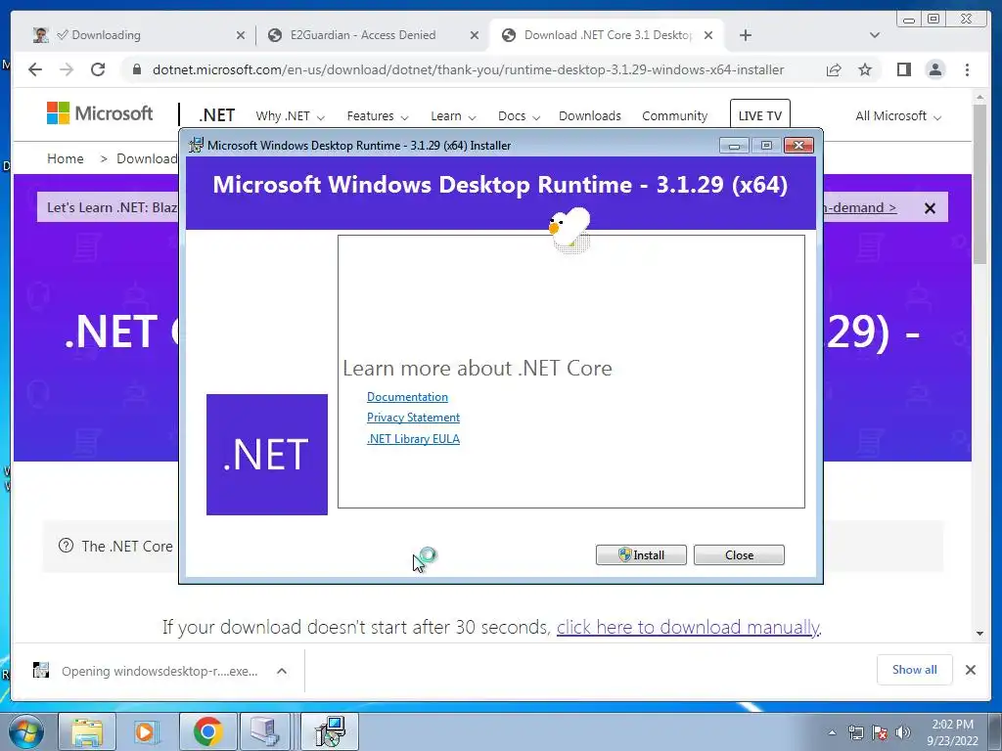Dismiss the Let's Learn .NET banner

pos(930,208)
